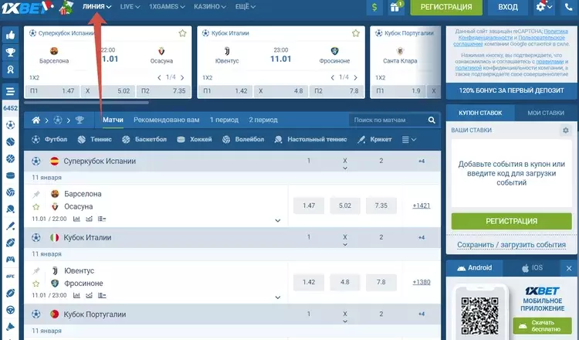The width and height of the screenshot is (579, 340).
Task: Select the football icon in left sidebar
Action: [x=10, y=125]
